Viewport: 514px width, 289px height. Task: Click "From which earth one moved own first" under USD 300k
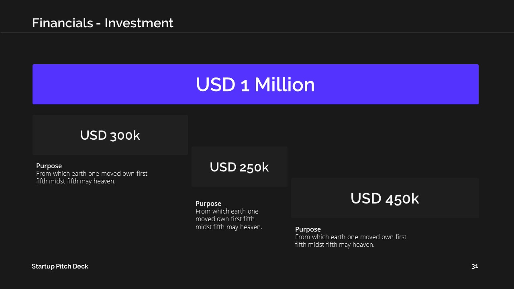click(x=92, y=173)
